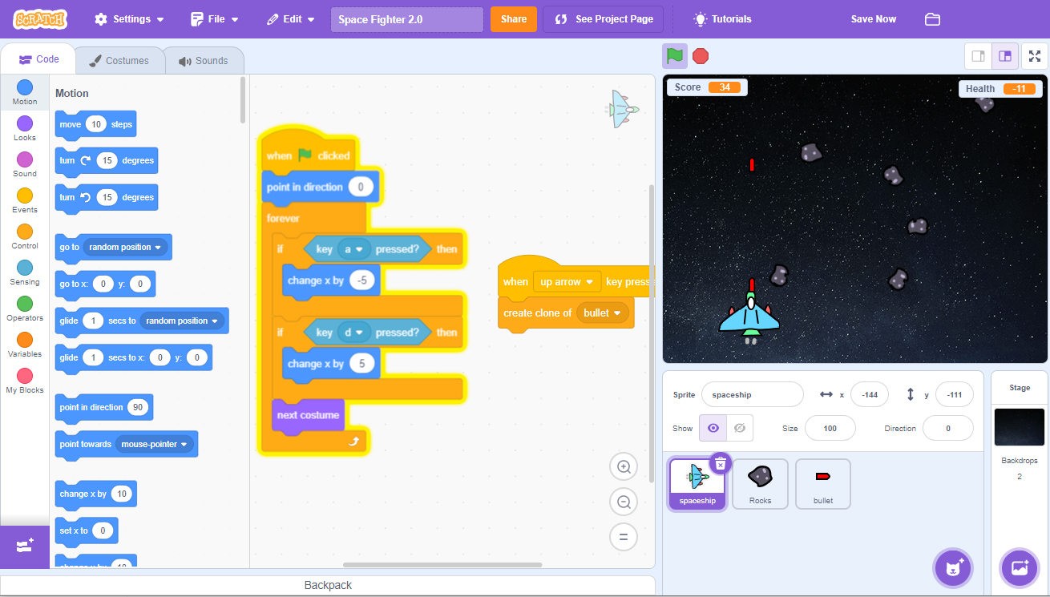Click the 'move 10 steps' palette block
This screenshot has height=597, width=1050.
pos(95,125)
